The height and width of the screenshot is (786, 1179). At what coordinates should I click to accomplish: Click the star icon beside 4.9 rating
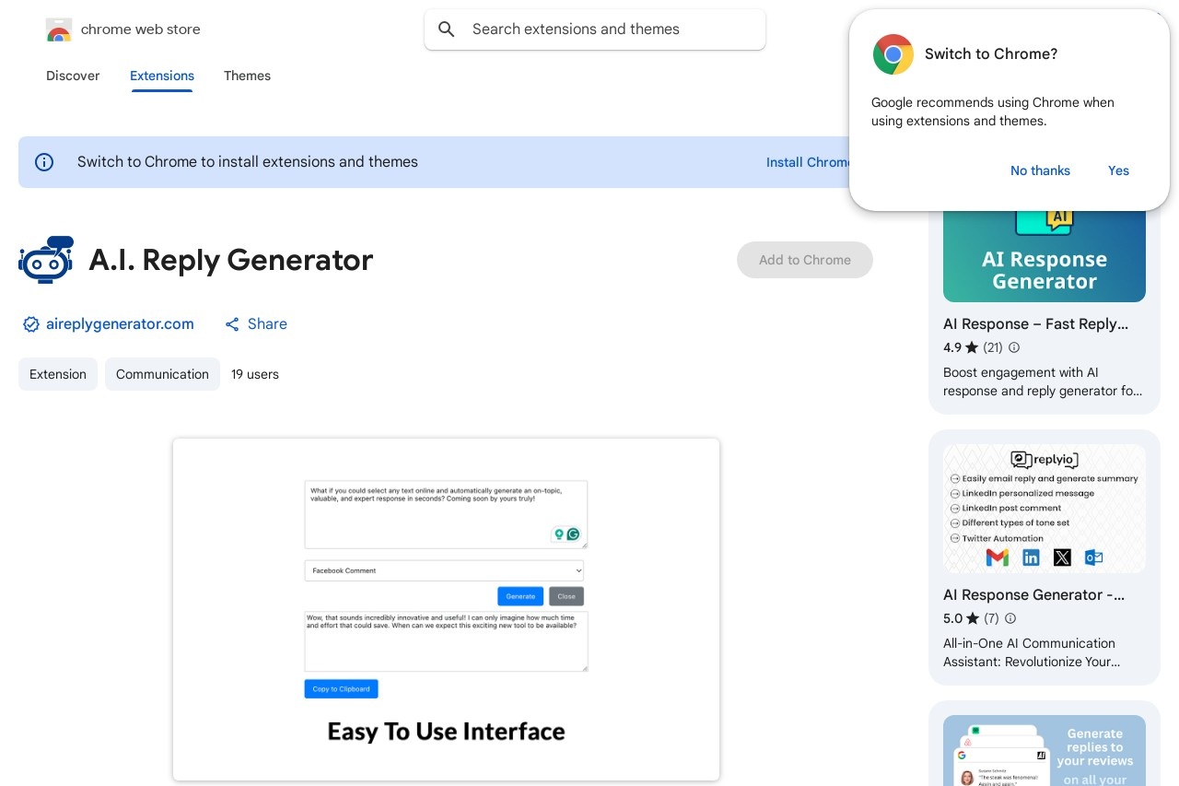point(972,347)
